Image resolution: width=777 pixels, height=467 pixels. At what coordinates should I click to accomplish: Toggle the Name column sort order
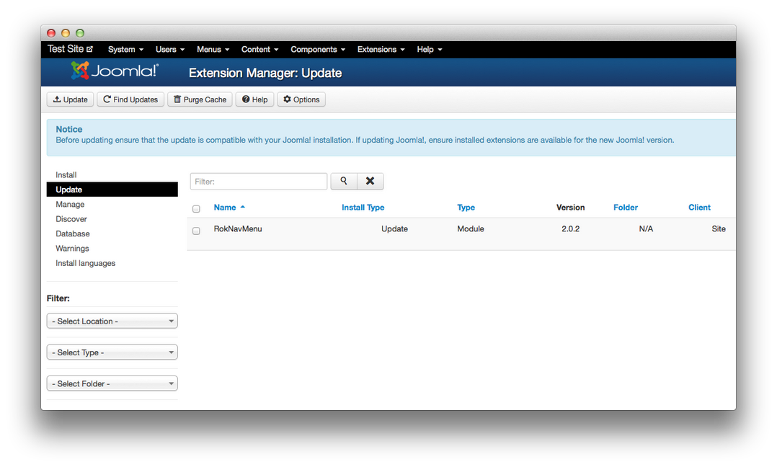click(224, 207)
